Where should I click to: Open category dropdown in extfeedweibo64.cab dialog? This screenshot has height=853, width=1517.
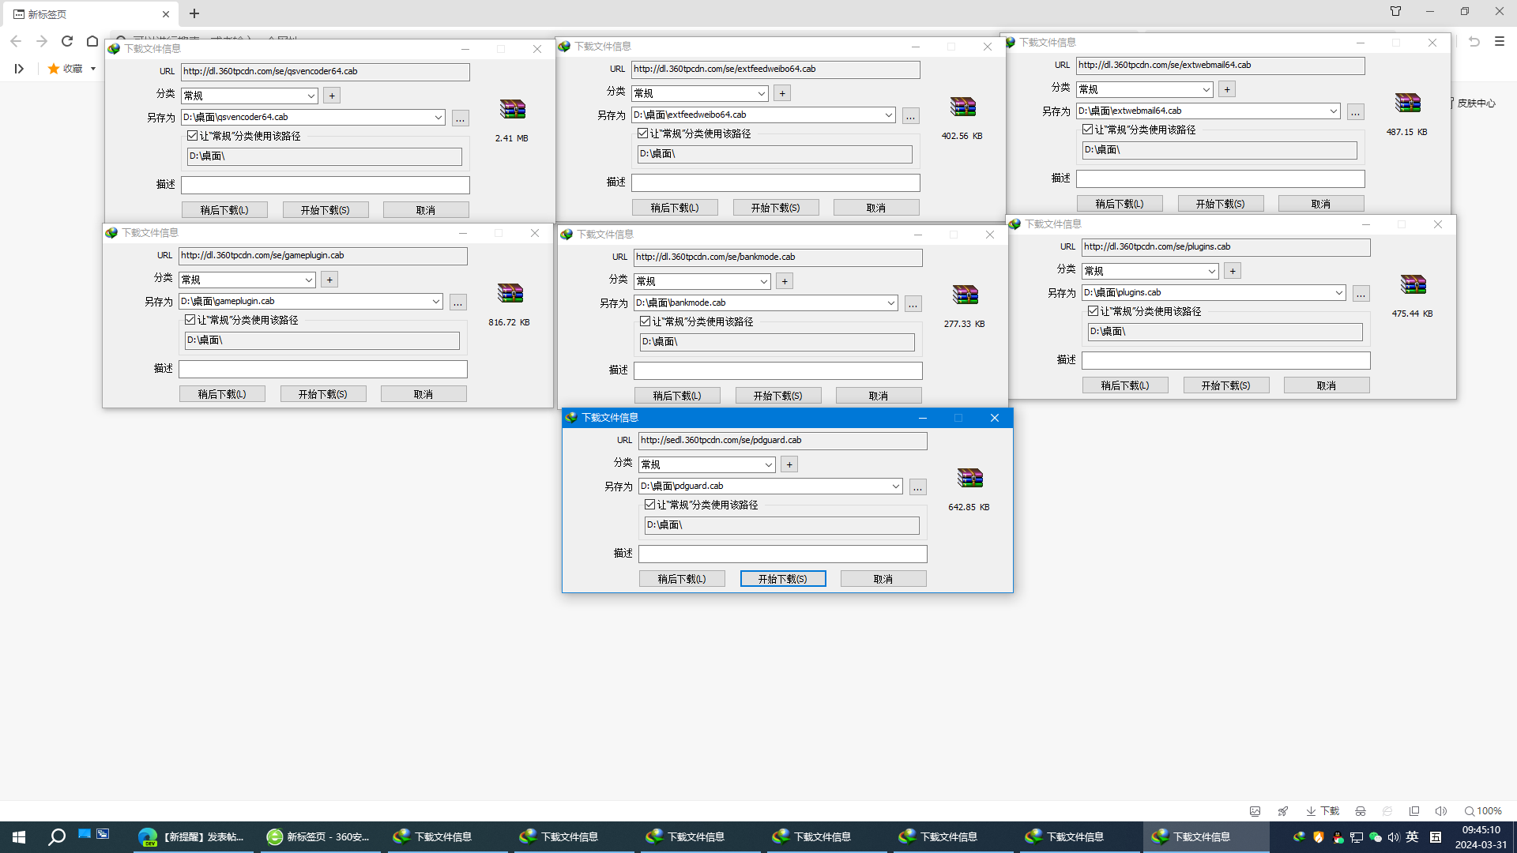(699, 93)
